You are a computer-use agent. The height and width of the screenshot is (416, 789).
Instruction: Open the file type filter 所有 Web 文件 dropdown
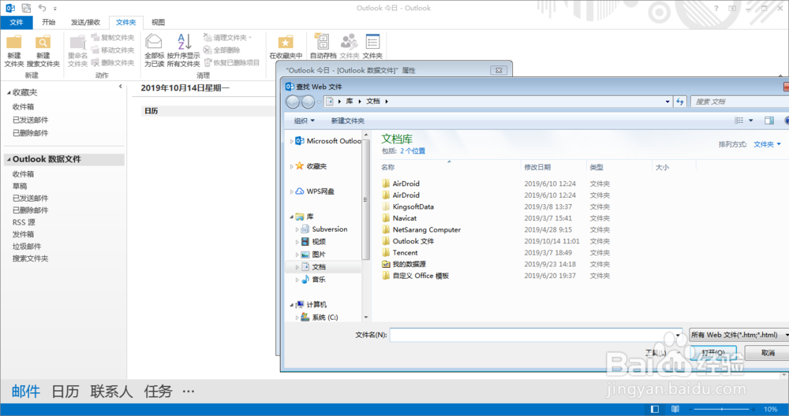(739, 335)
